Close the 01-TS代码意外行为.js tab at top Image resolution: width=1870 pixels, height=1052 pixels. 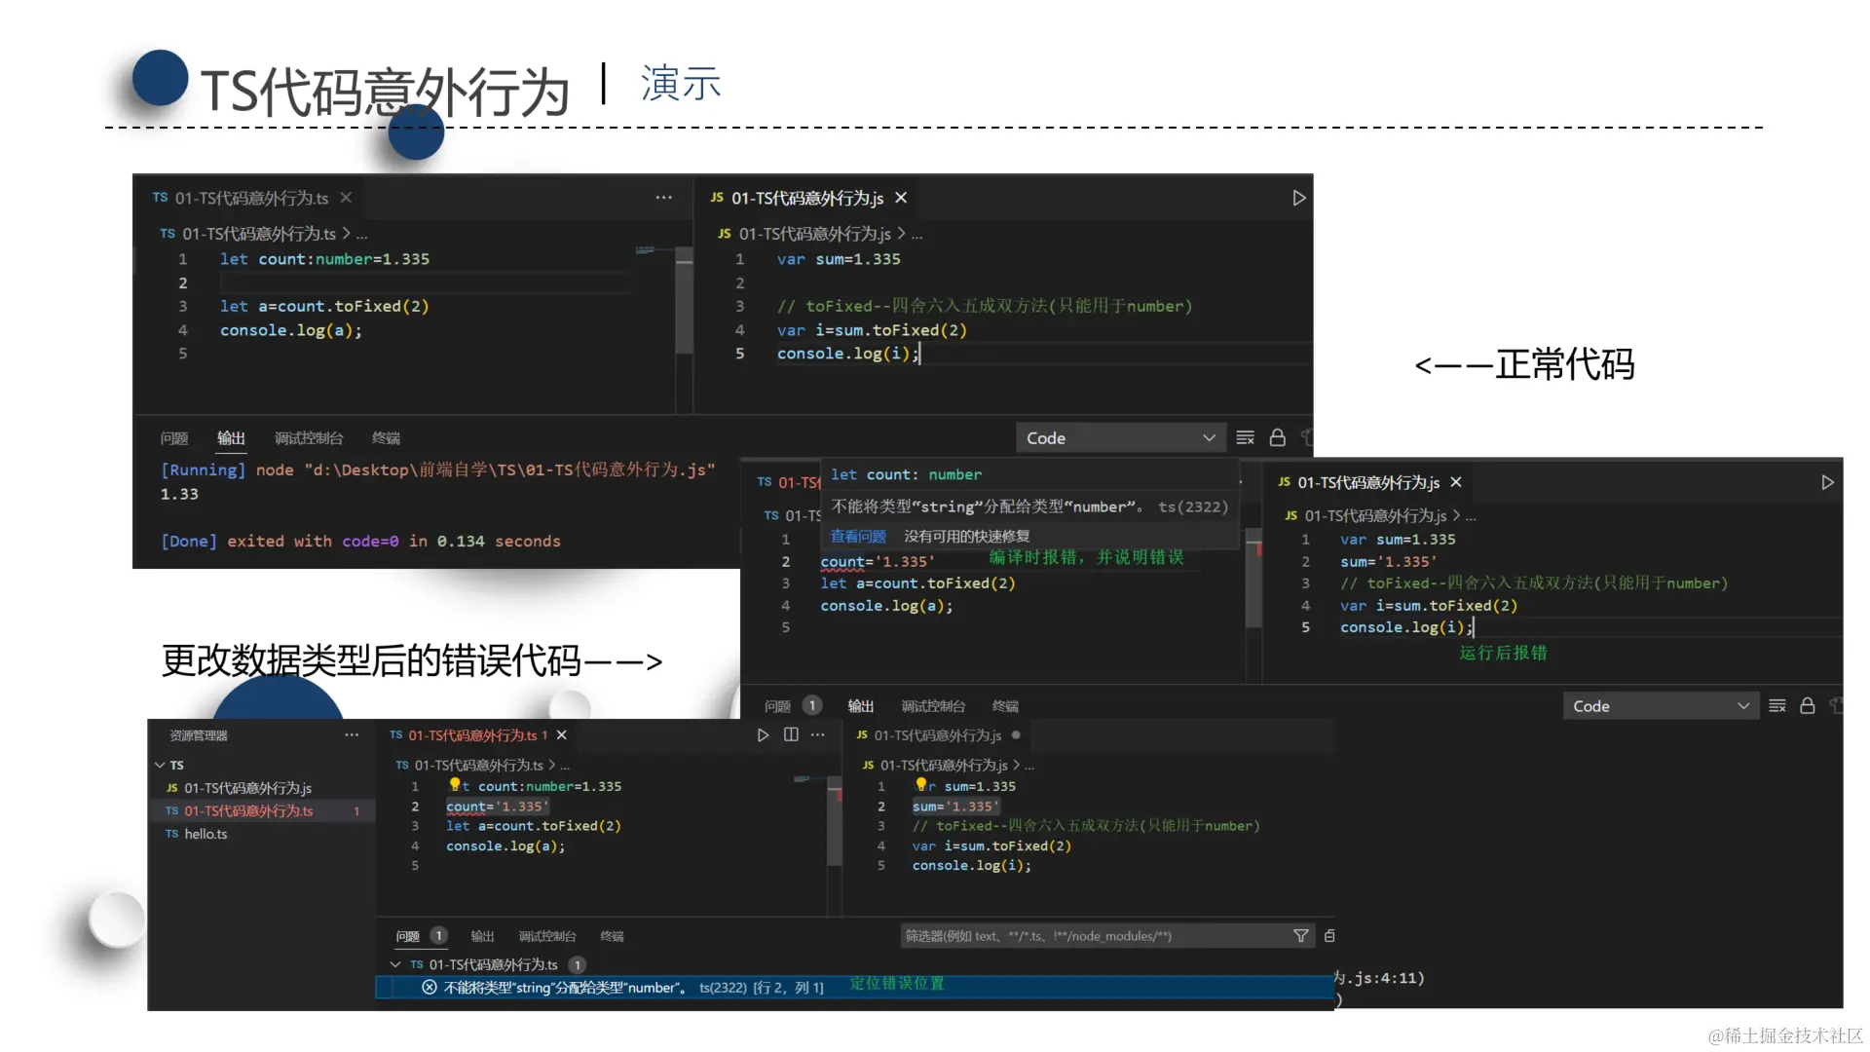(x=901, y=198)
